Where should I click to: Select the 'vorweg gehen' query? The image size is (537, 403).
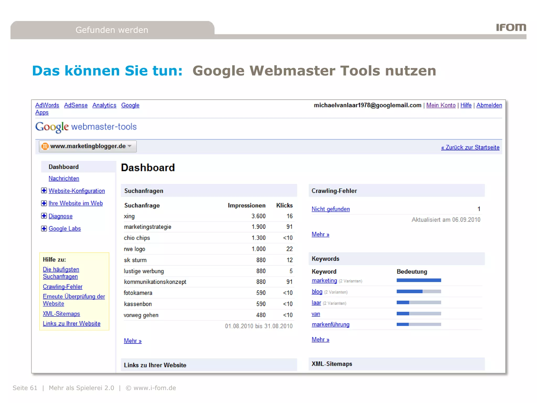(x=208, y=315)
